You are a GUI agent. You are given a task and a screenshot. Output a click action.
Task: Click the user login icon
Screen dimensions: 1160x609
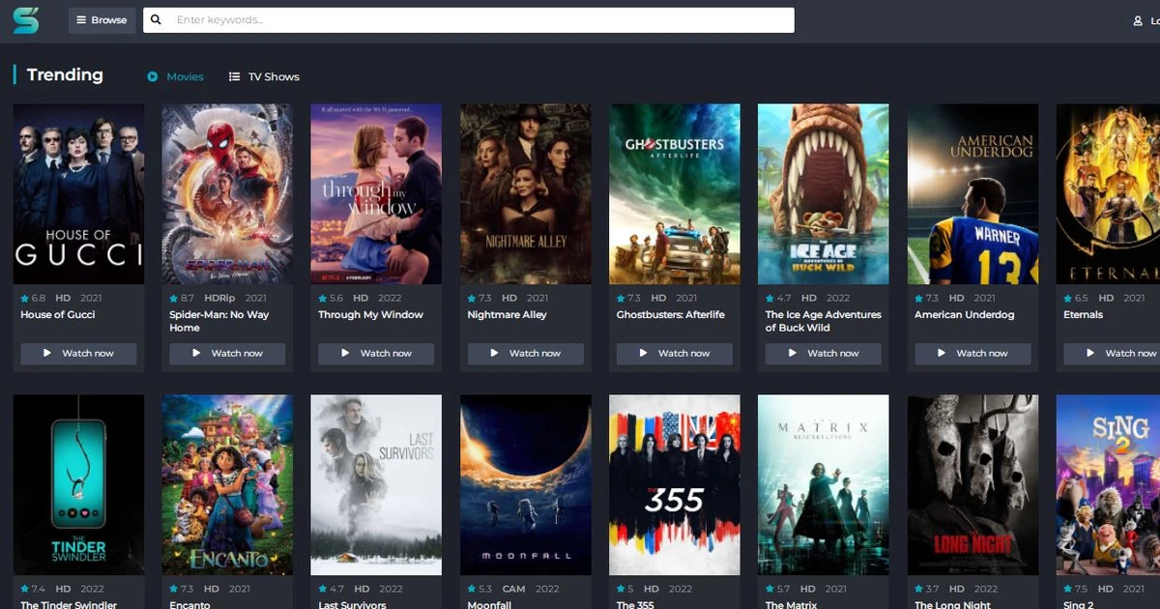coord(1138,20)
